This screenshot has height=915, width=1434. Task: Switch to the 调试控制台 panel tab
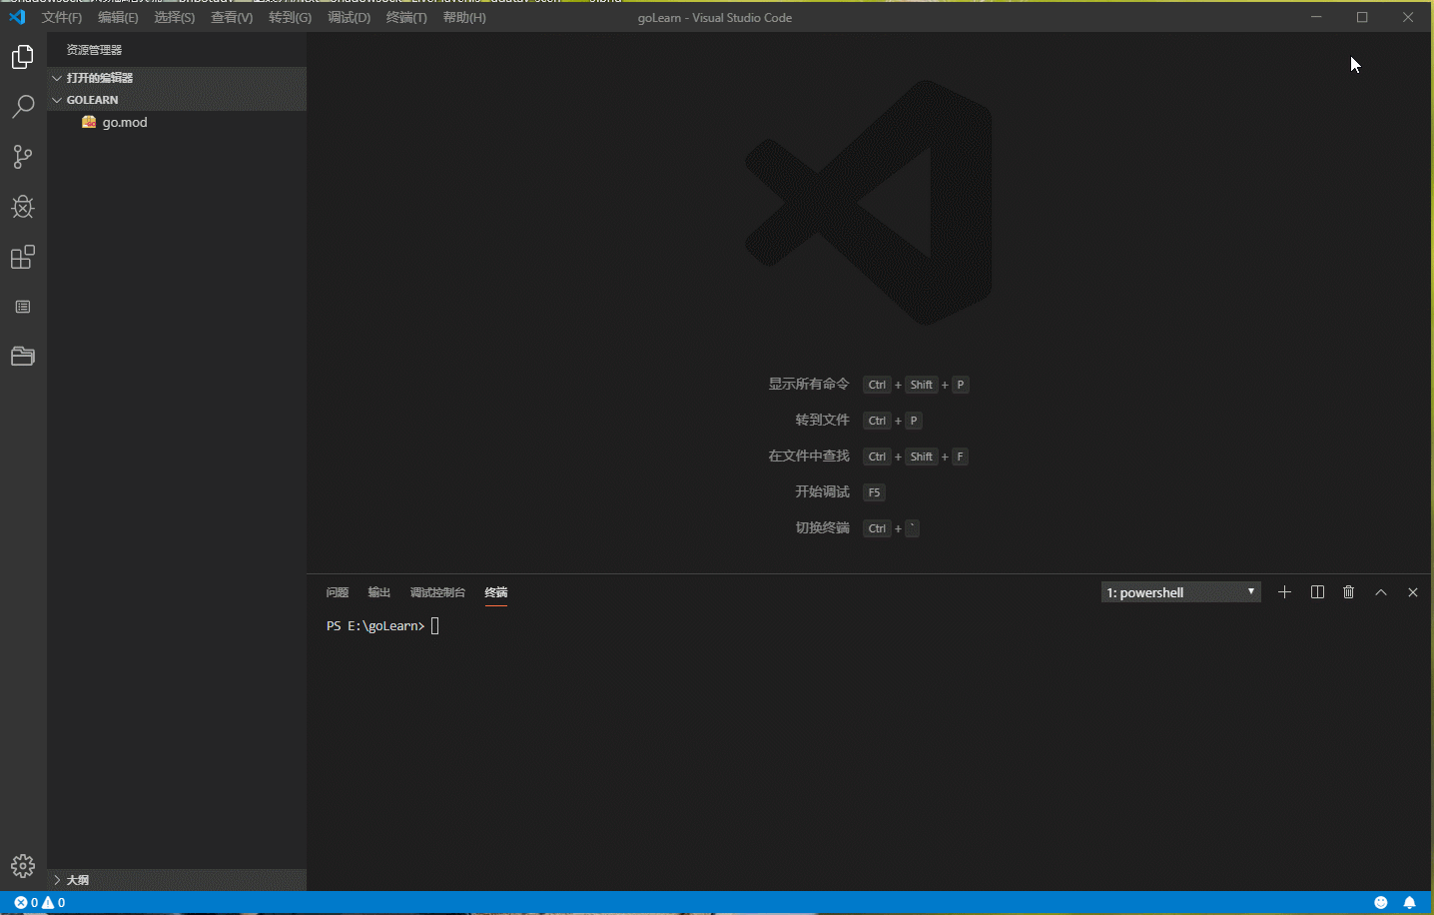(437, 592)
